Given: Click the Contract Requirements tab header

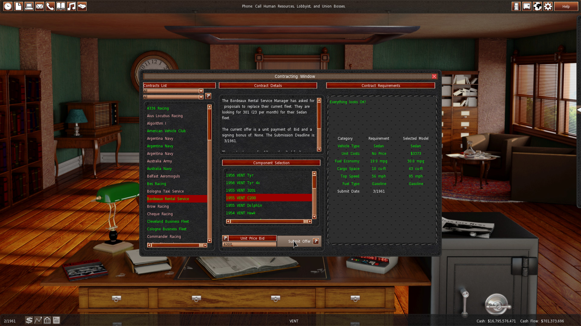Looking at the screenshot, I should click(381, 85).
